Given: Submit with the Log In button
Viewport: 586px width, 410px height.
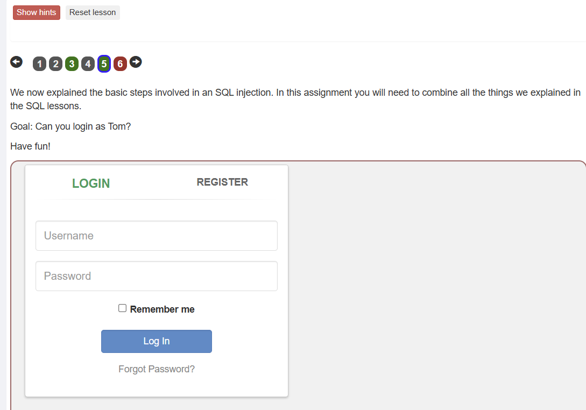Looking at the screenshot, I should click(x=157, y=341).
